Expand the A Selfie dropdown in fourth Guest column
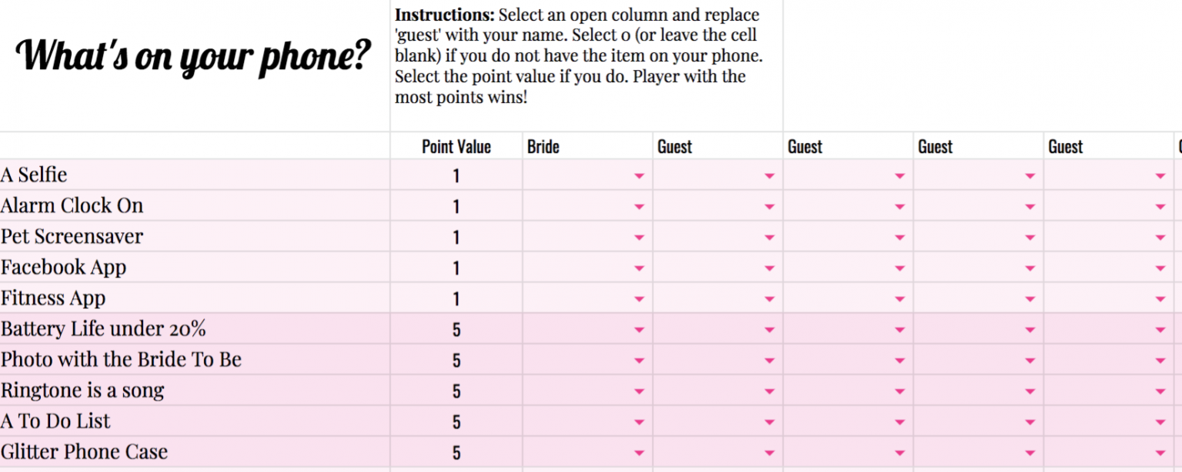This screenshot has height=472, width=1182. point(1162,175)
